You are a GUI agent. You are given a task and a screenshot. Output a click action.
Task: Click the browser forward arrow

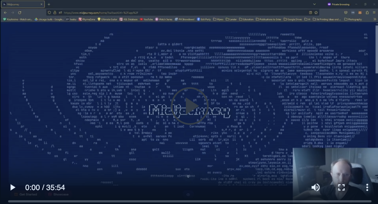(x=12, y=12)
